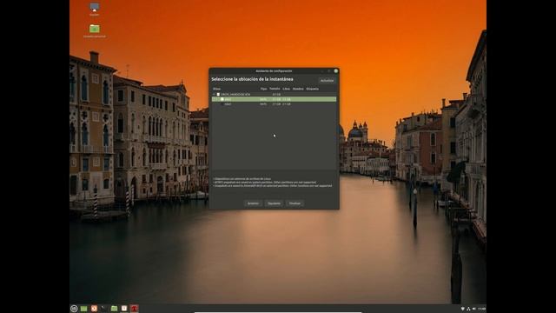Open the network icon in the system tray
The height and width of the screenshot is (313, 556).
pyautogui.click(x=468, y=310)
